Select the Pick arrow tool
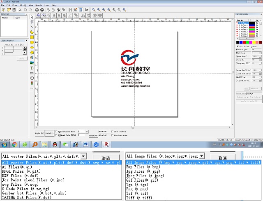263x201 pixels. (x=32, y=17)
